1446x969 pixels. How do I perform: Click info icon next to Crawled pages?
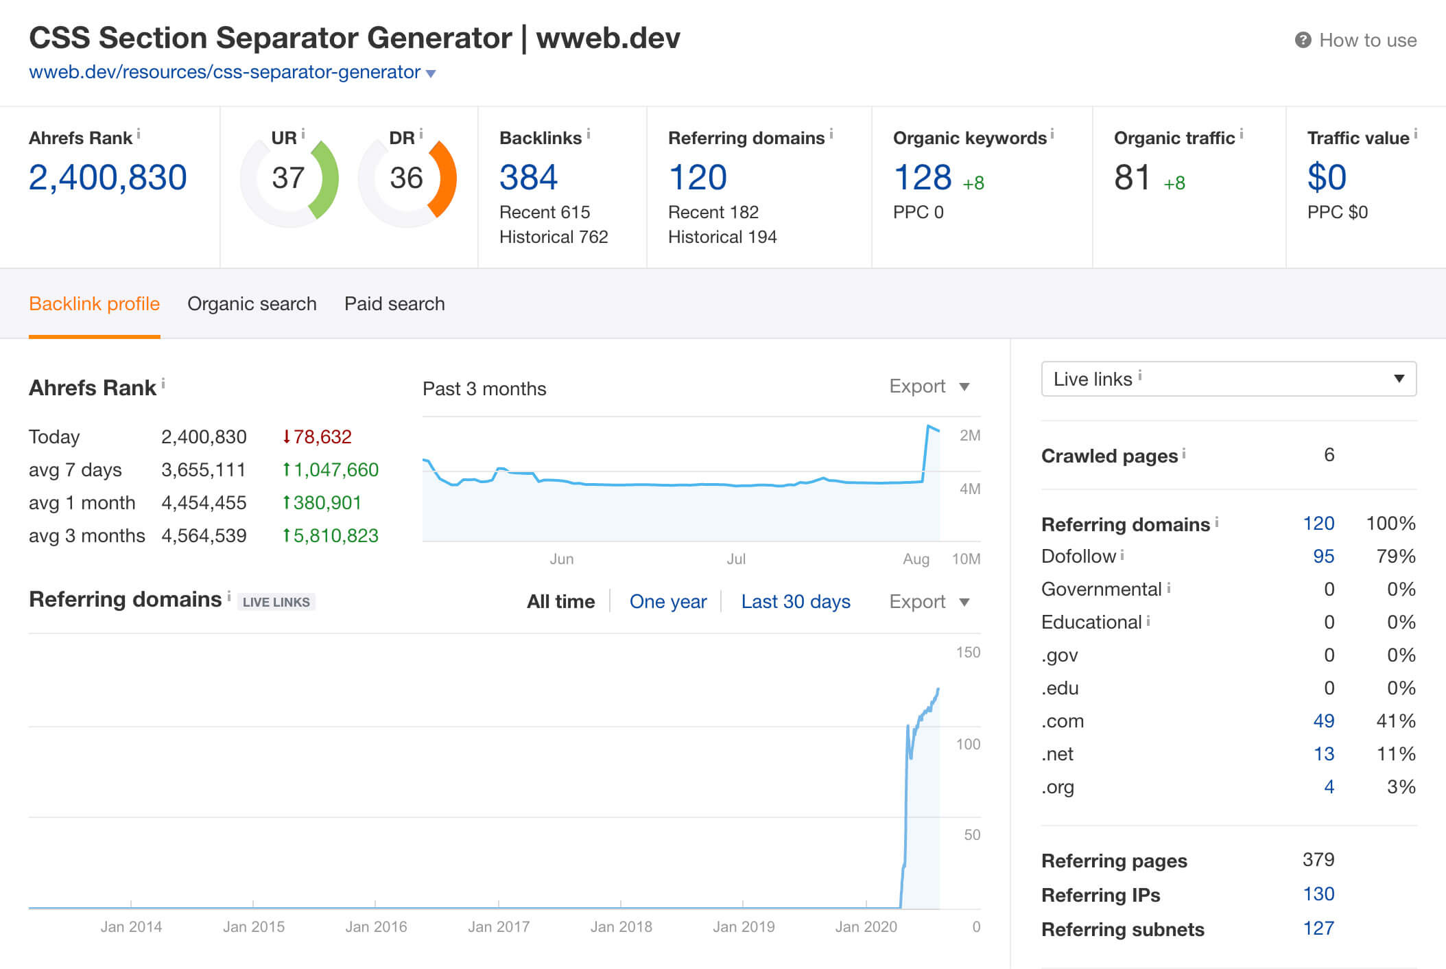(x=1184, y=452)
